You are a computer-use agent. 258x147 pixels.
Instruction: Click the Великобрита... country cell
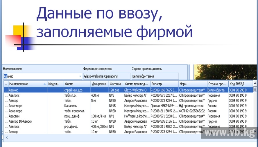[x=218, y=90]
